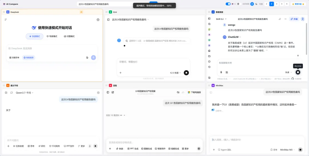The width and height of the screenshot is (309, 156).
Task: Open Kimi conversation title dropdown
Action: (130, 20)
